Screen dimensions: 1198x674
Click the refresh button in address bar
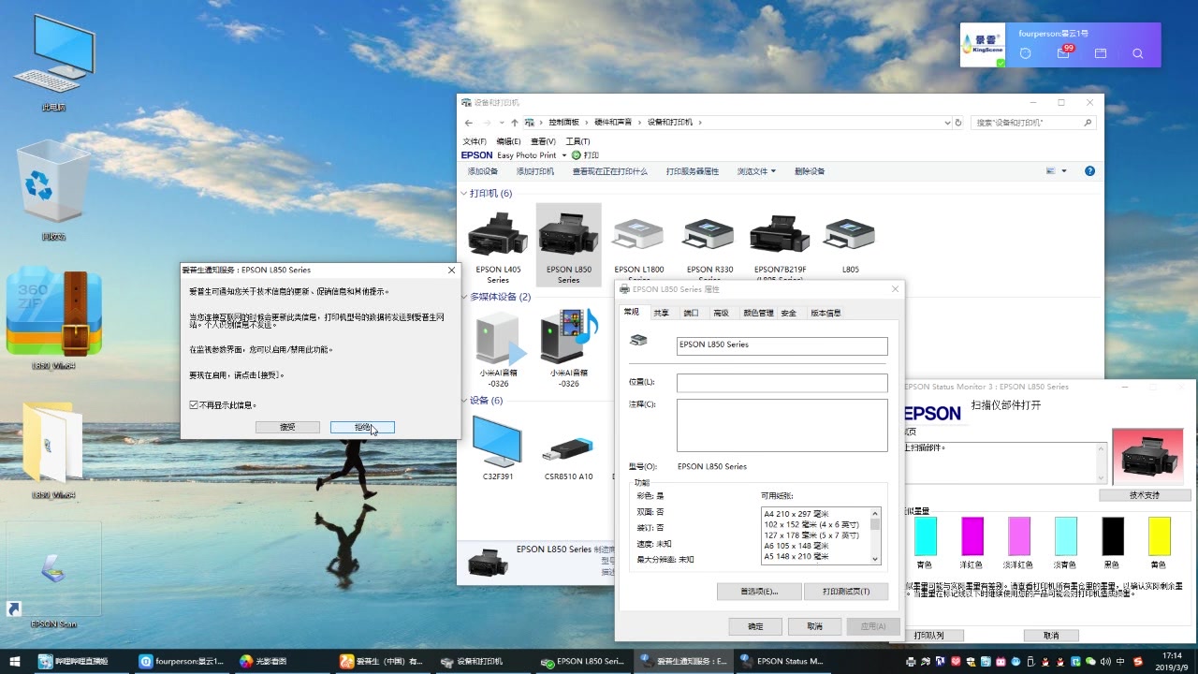pos(957,123)
